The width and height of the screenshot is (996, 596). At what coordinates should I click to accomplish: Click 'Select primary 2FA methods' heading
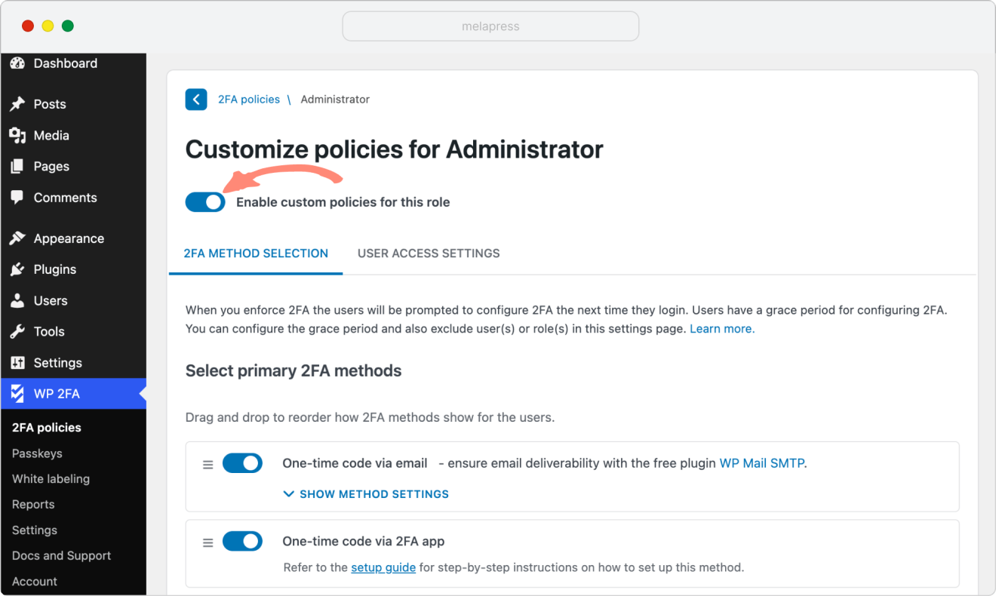294,371
